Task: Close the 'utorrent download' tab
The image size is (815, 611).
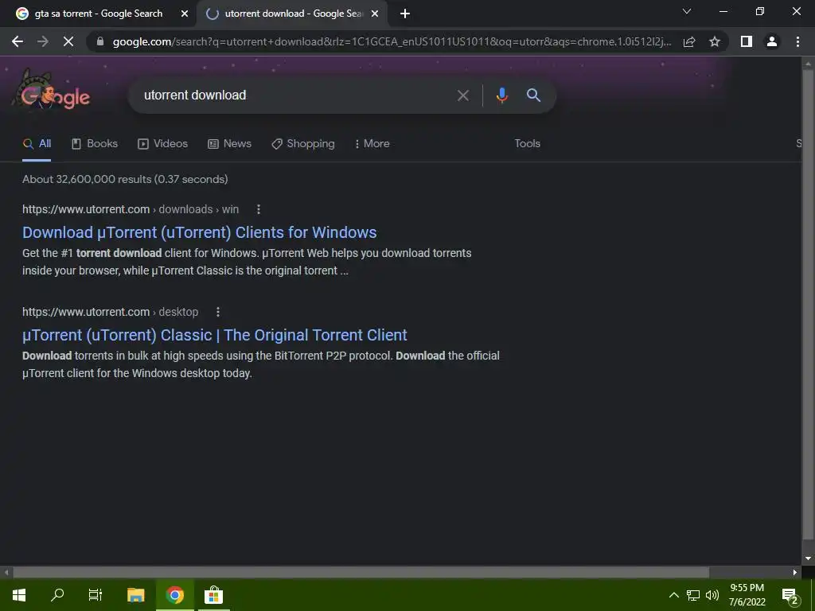Action: click(x=375, y=14)
